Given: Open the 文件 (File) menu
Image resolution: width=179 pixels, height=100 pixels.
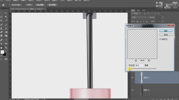Looking at the screenshot, I should tap(8, 1).
